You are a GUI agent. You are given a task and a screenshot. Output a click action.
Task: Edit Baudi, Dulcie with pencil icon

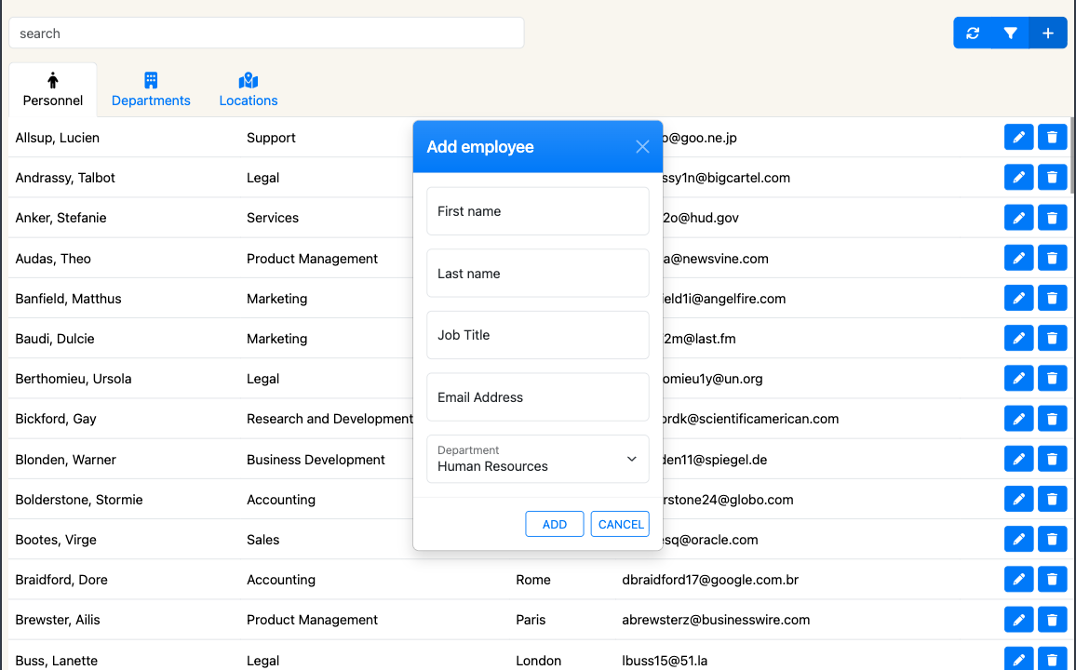point(1018,338)
